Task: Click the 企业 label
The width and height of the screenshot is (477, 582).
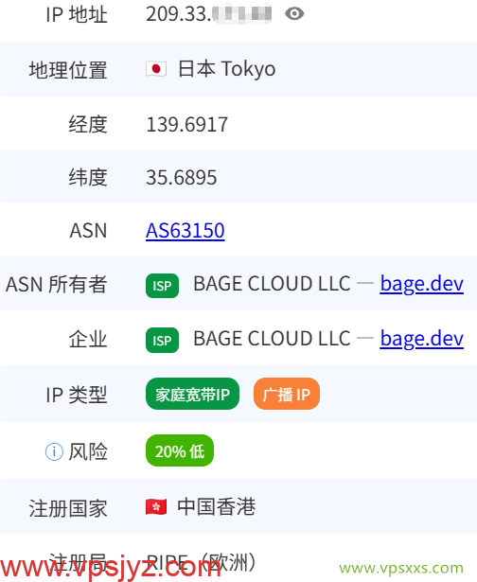Action: (88, 339)
